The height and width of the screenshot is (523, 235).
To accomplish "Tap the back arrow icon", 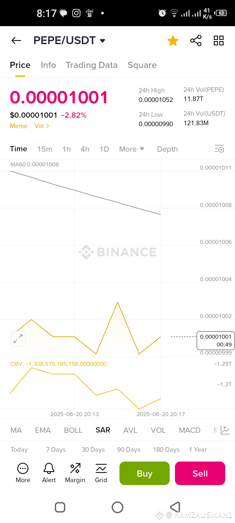I will point(16,41).
